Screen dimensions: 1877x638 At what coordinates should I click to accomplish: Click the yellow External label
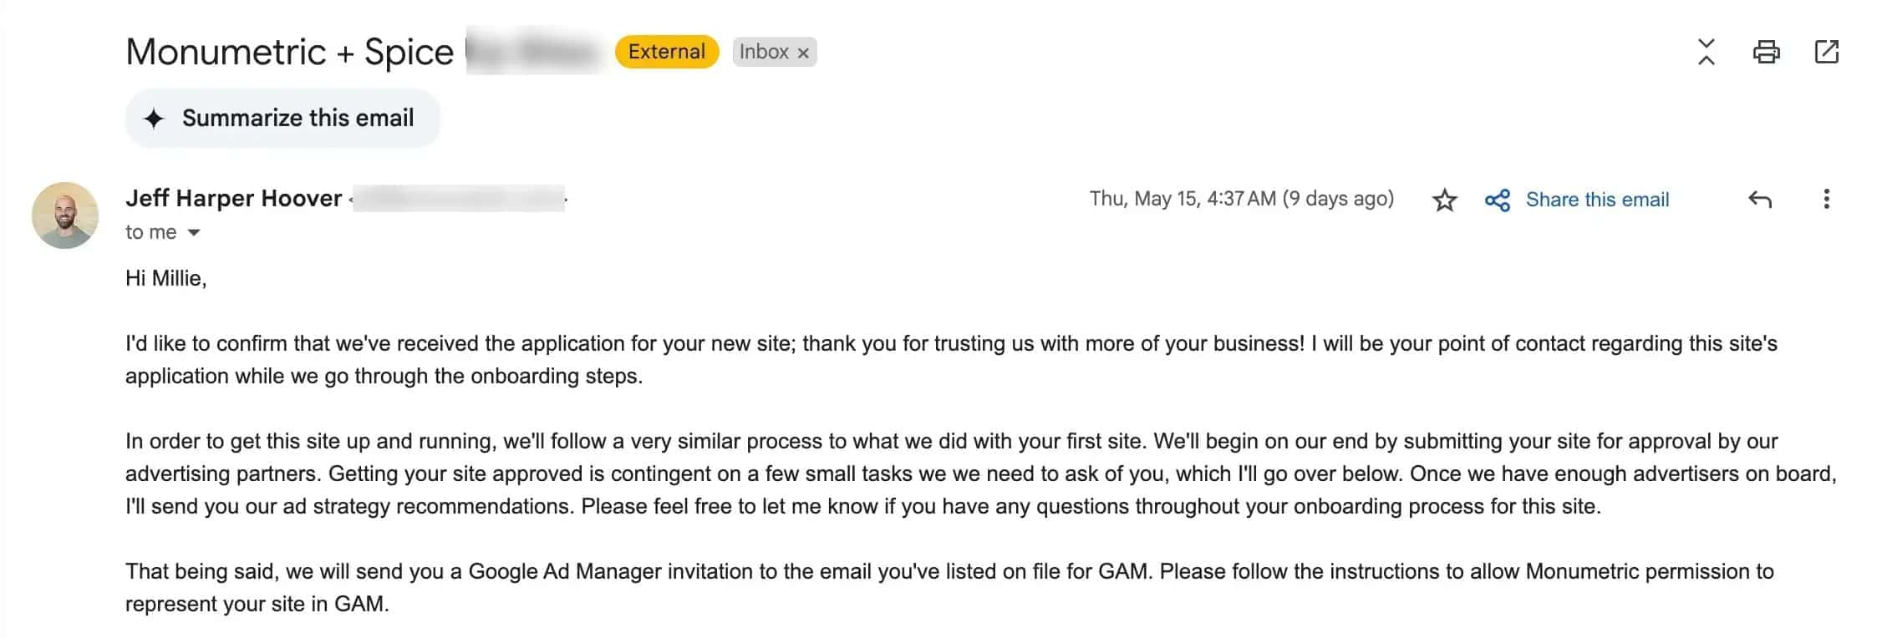pyautogui.click(x=666, y=52)
